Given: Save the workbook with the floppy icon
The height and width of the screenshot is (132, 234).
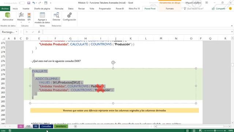Looking at the screenshot, I should point(29,3).
